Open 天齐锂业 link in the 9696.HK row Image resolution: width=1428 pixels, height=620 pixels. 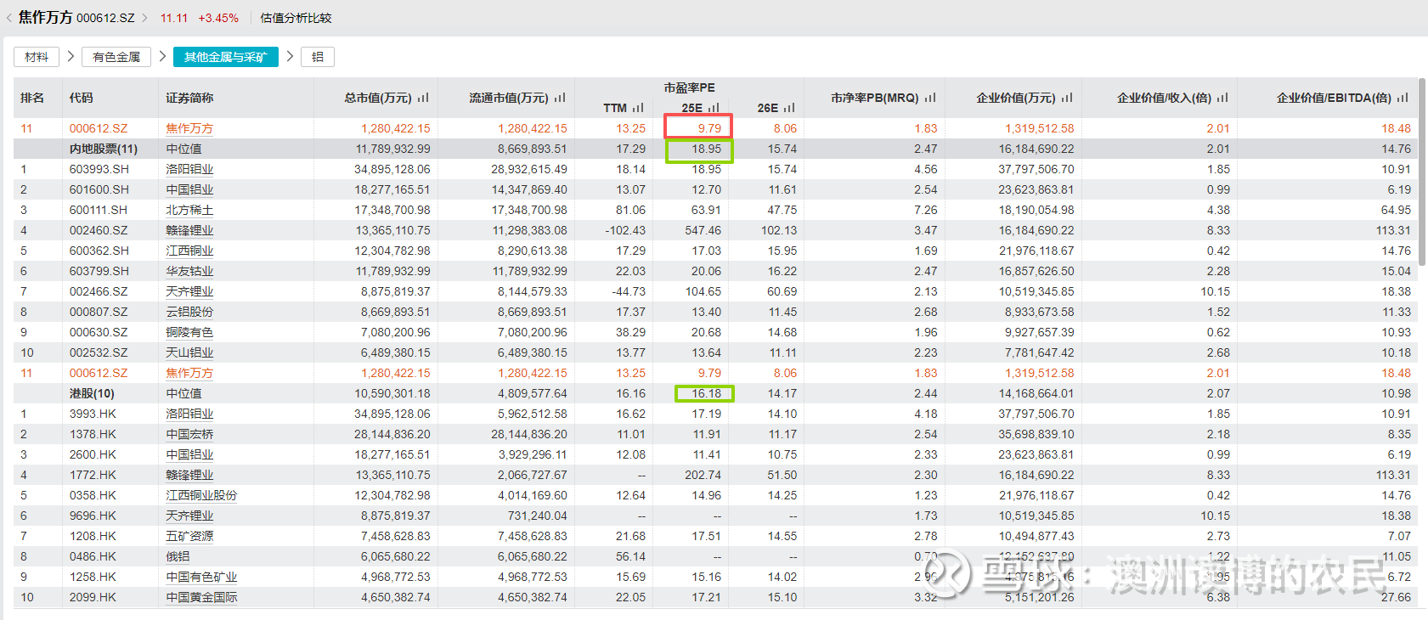(189, 516)
